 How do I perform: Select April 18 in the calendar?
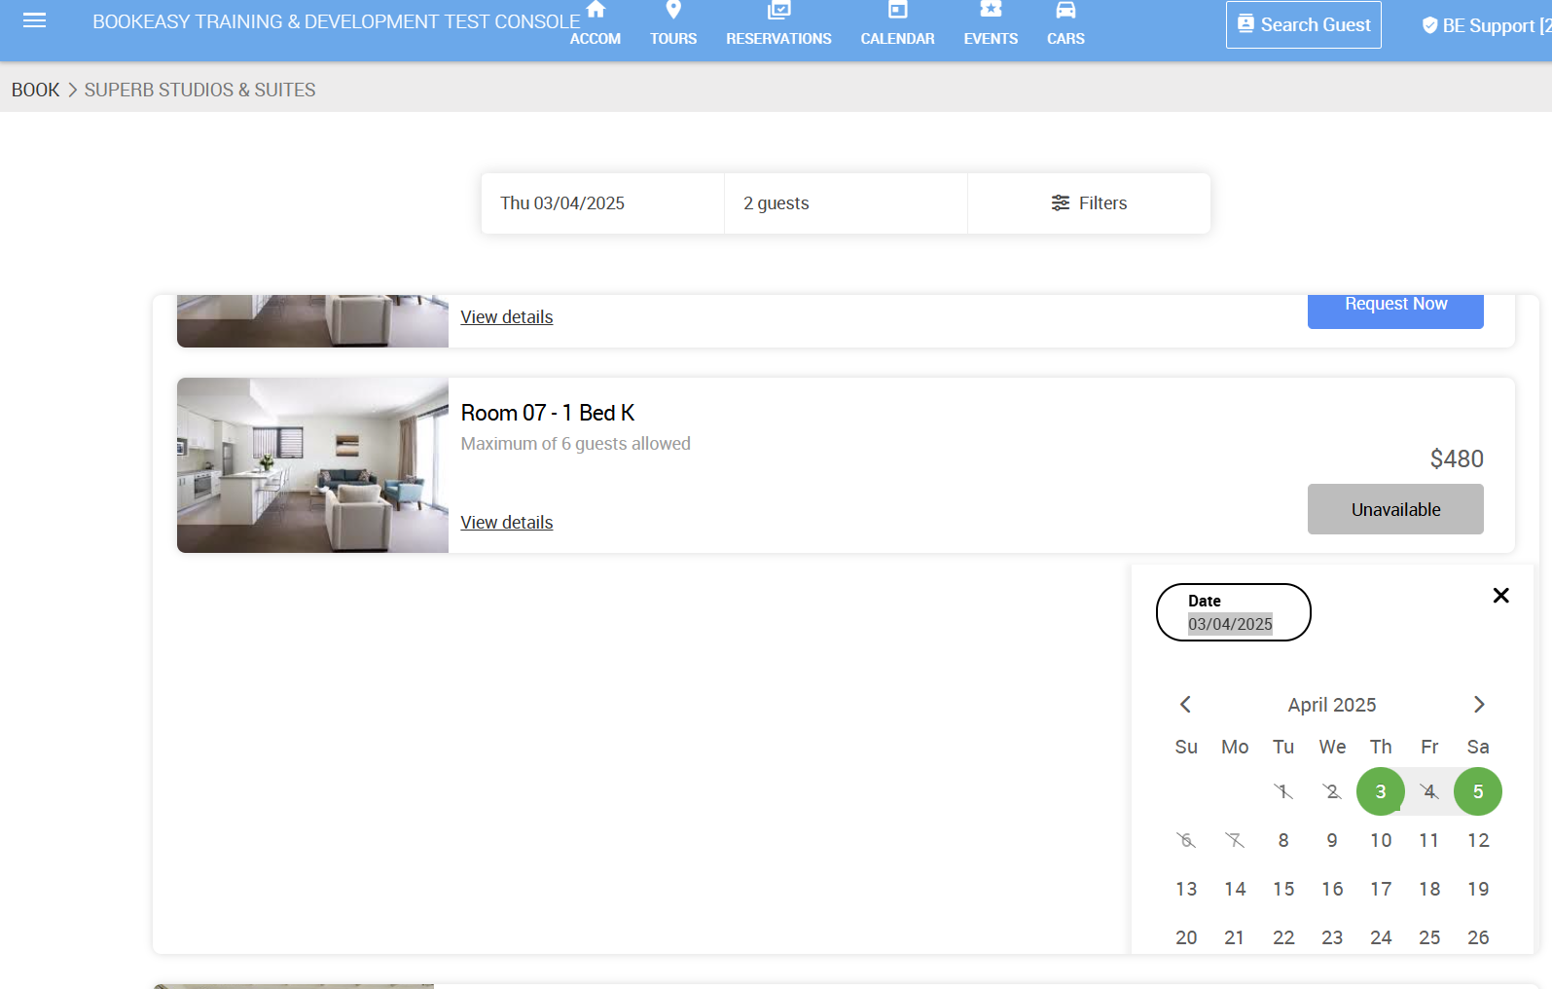click(1429, 889)
